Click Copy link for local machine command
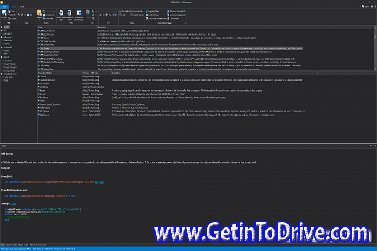This screenshot has width=377, height=251. coord(74,196)
